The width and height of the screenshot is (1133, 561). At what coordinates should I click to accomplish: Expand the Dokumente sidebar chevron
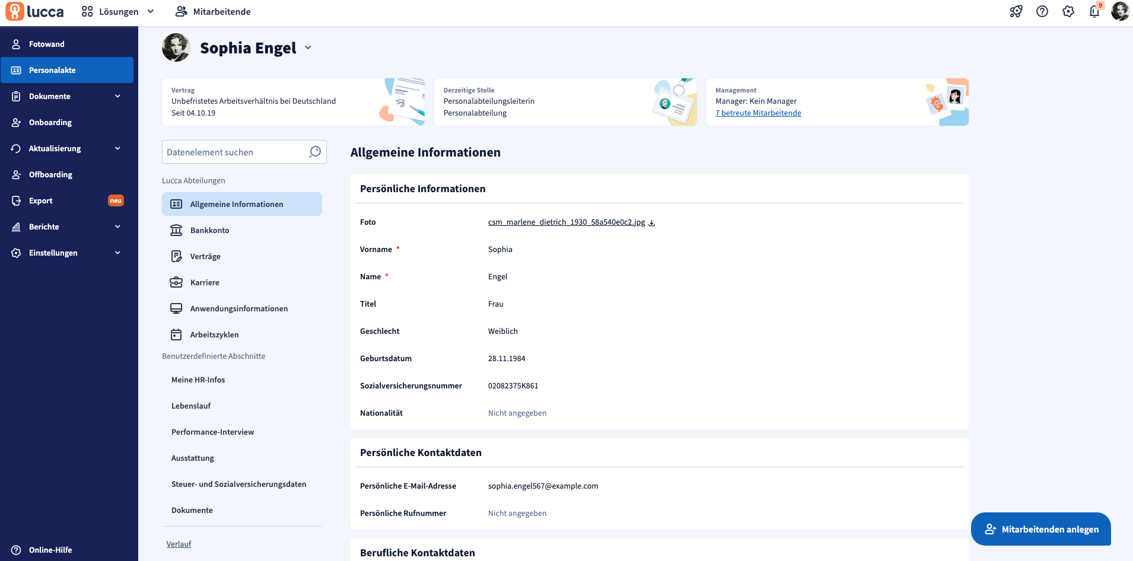point(117,96)
